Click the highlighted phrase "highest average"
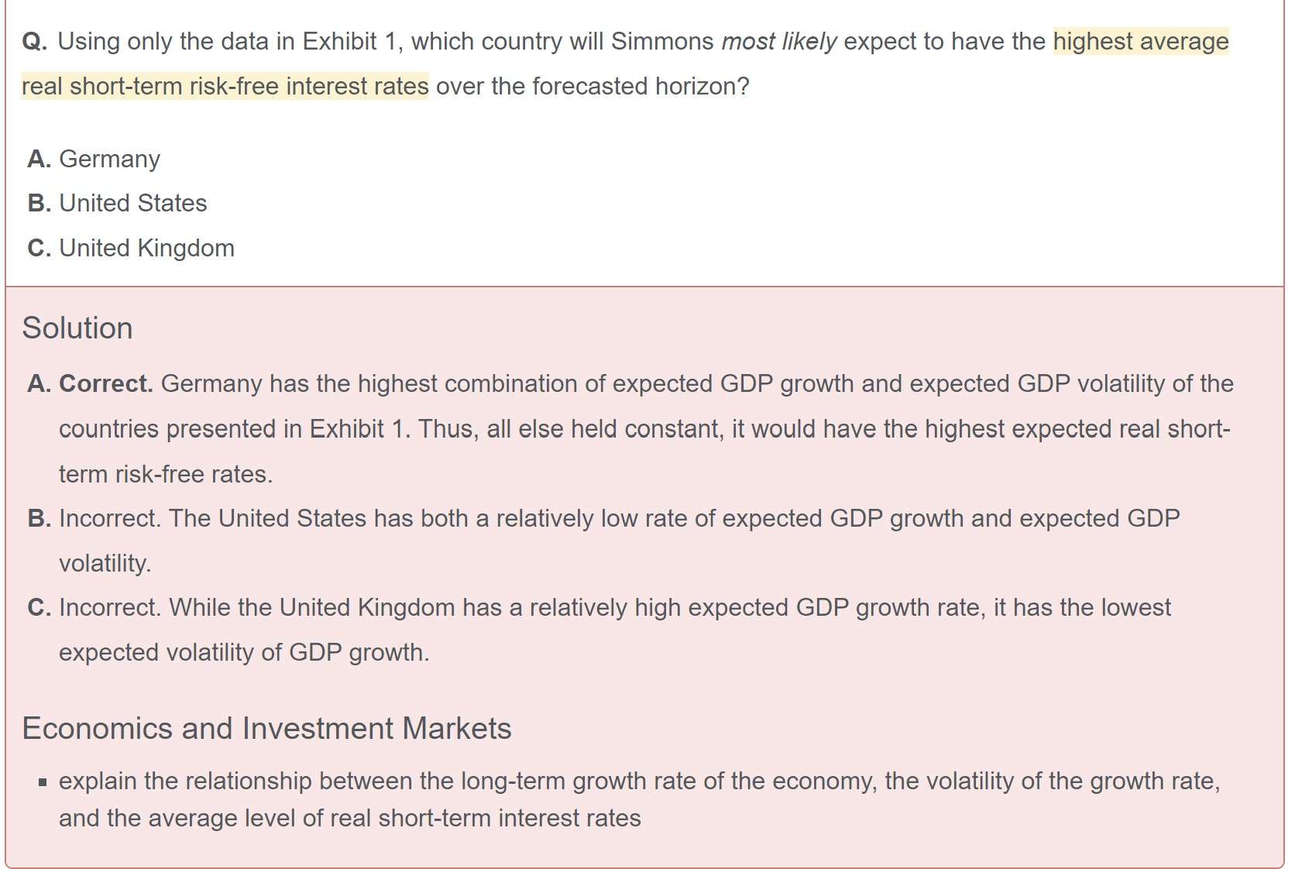The image size is (1295, 869). (1140, 41)
